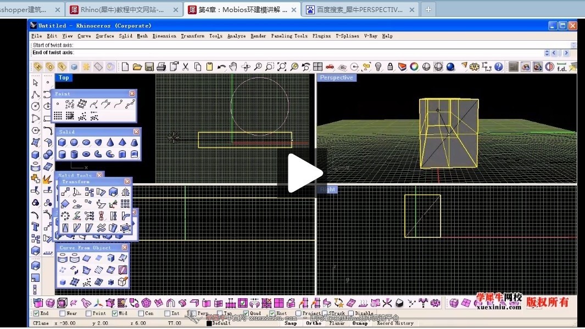
Task: Open the Surface menu
Action: click(105, 36)
